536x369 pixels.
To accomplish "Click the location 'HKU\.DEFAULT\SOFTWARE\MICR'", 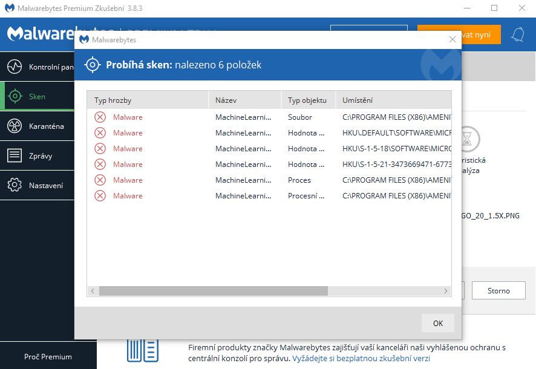I will tap(397, 133).
